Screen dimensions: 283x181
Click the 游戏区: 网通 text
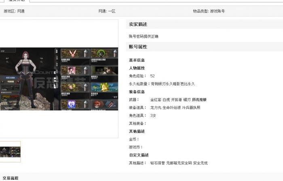(x=14, y=11)
